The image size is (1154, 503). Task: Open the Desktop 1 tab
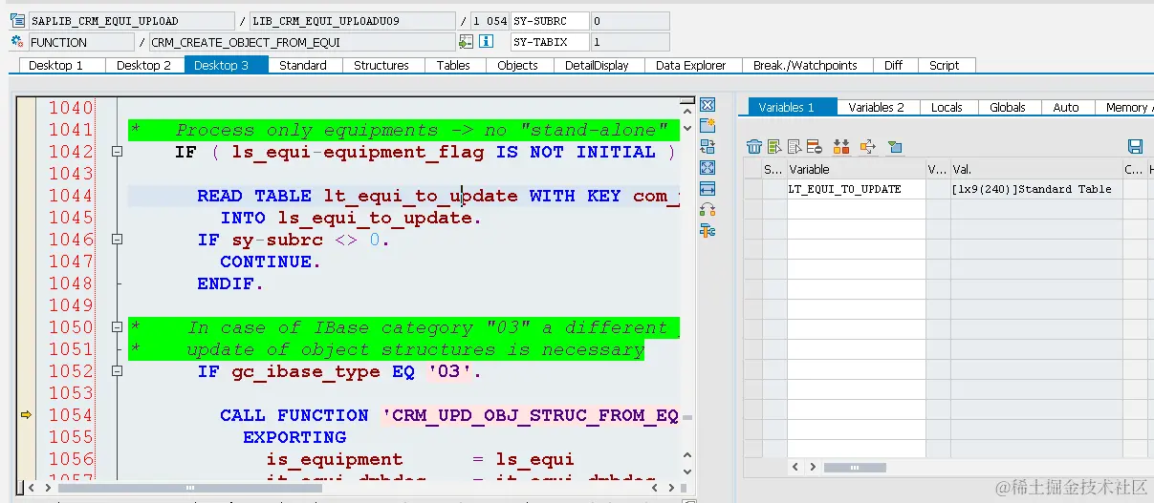tap(56, 65)
